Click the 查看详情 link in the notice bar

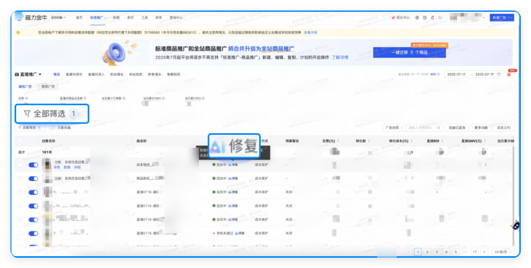[x=311, y=33]
